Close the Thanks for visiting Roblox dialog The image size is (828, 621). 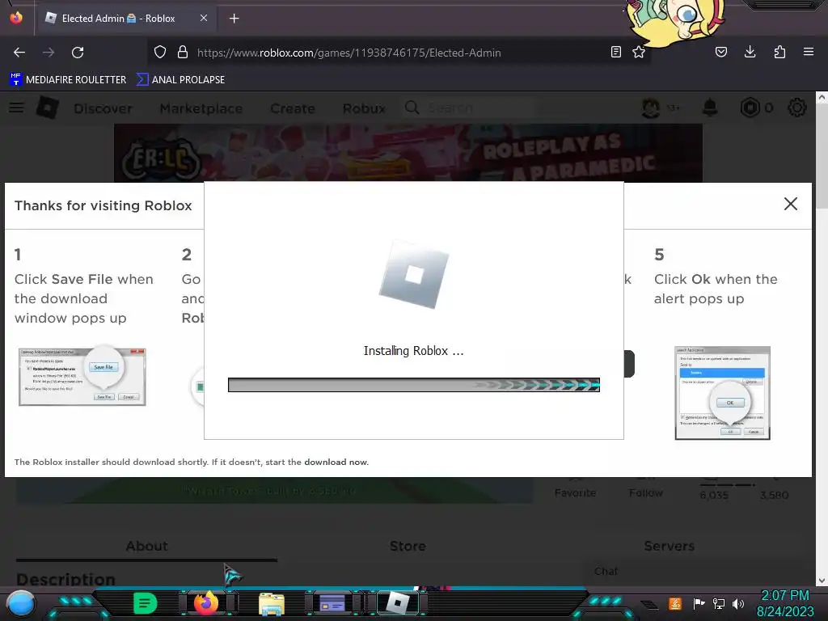coord(791,204)
